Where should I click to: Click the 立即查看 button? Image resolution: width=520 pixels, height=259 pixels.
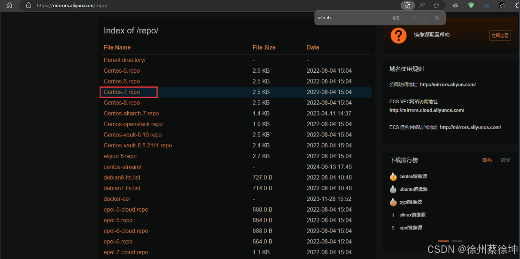click(x=500, y=36)
